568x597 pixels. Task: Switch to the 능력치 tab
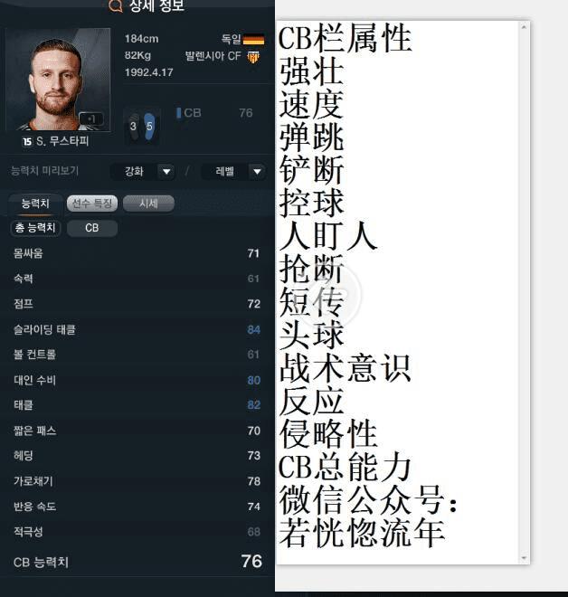click(x=35, y=204)
